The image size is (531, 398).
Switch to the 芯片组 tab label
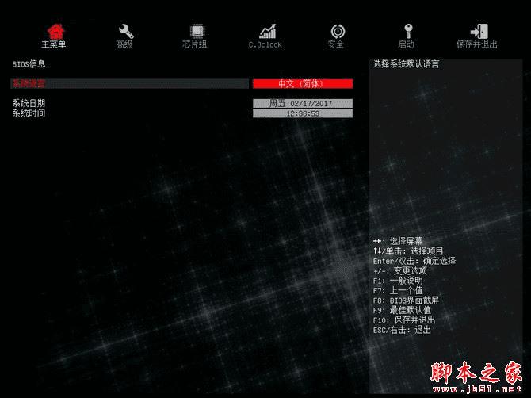point(194,44)
